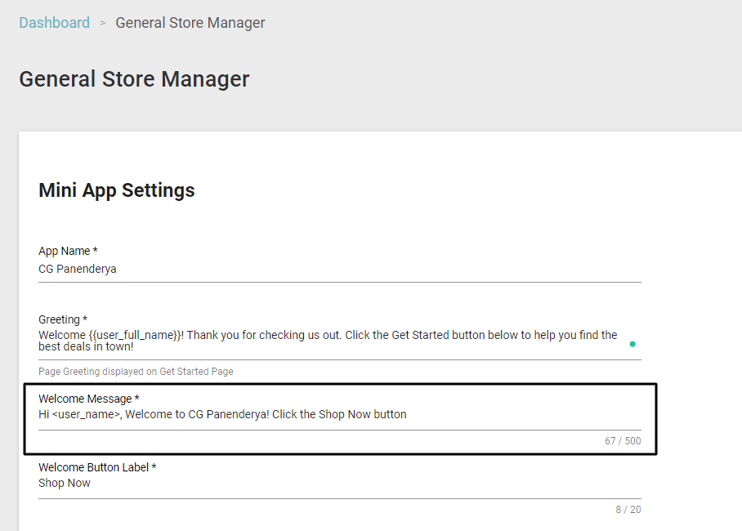Click the App Name field label

pos(68,251)
